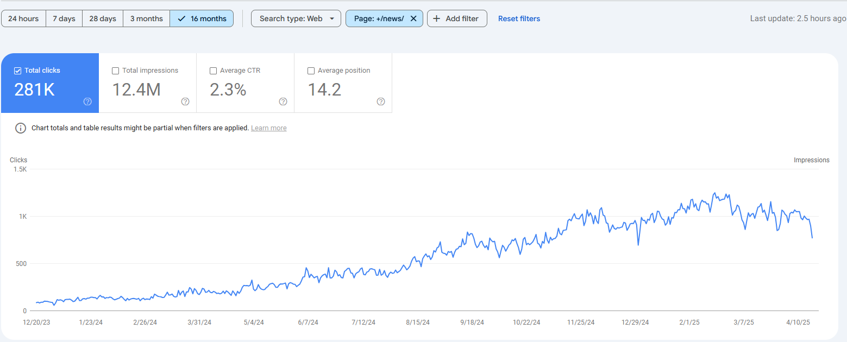Open help icon on Average CTR card
The height and width of the screenshot is (342, 847).
(283, 102)
